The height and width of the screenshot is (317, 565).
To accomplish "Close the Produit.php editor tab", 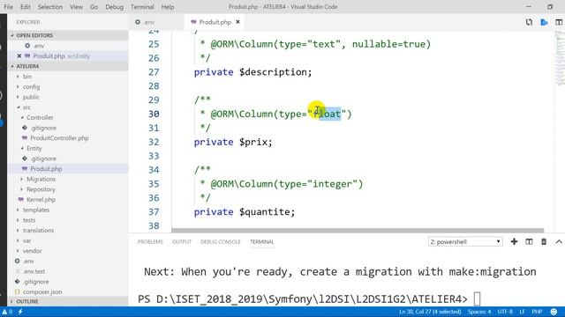I will coord(237,22).
